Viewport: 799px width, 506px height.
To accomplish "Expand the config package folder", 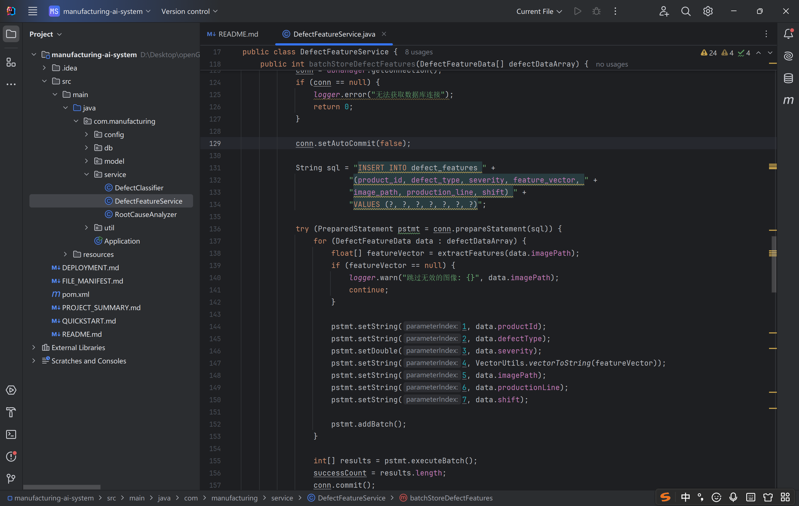I will 86,134.
